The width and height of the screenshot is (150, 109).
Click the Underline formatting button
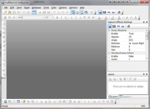point(66,18)
